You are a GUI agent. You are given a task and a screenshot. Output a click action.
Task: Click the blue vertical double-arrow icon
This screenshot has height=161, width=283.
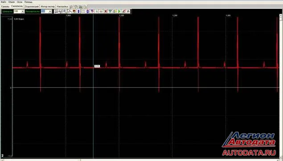coord(78,12)
